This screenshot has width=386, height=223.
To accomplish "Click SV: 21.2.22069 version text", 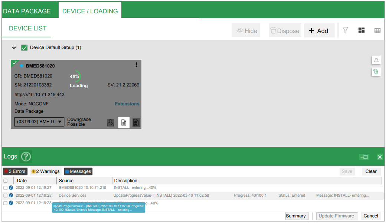I will tap(123, 85).
